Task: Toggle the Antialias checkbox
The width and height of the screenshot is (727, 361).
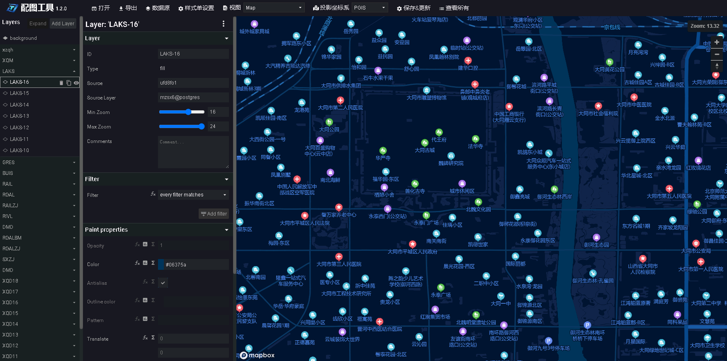Action: pyautogui.click(x=163, y=283)
